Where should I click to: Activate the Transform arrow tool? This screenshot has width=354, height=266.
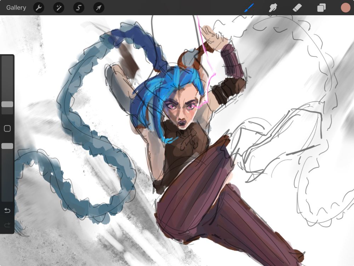click(x=99, y=7)
